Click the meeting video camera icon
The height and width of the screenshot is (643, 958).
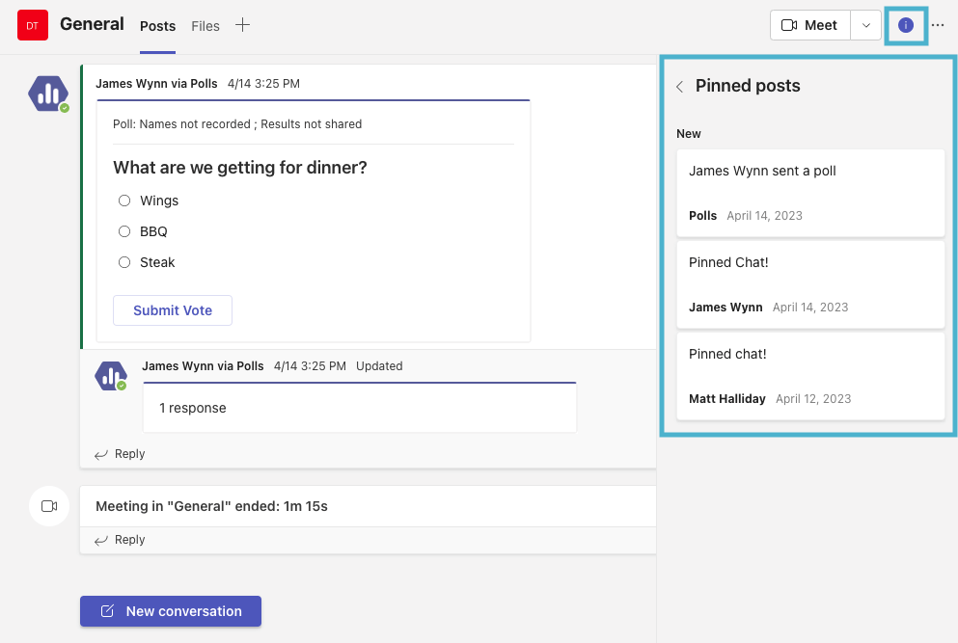point(49,506)
